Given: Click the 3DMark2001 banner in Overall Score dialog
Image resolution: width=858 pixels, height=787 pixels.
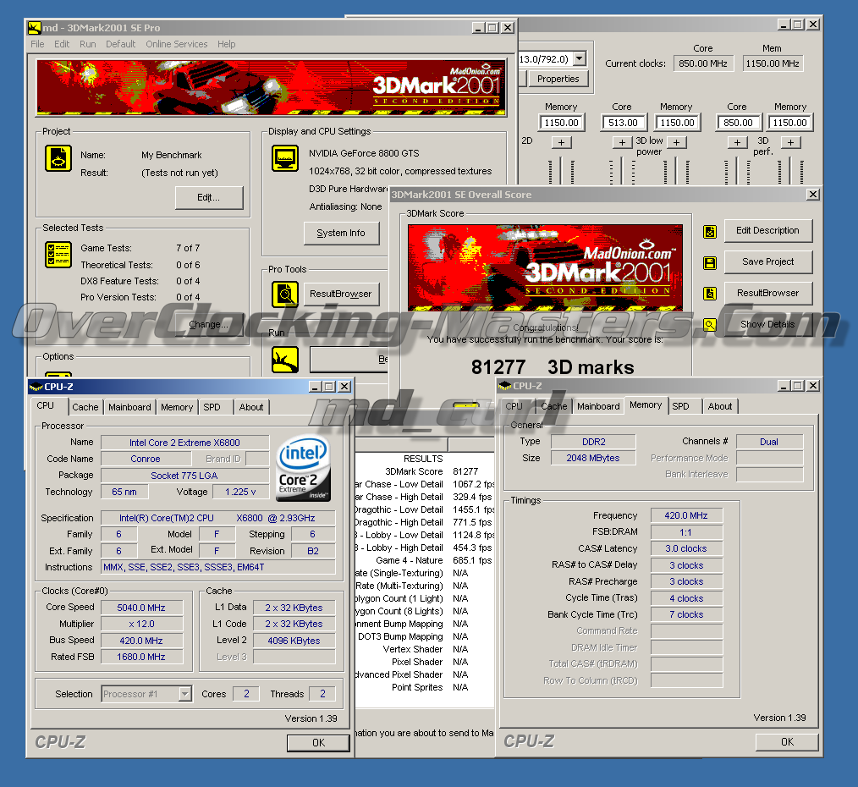Looking at the screenshot, I should [545, 268].
